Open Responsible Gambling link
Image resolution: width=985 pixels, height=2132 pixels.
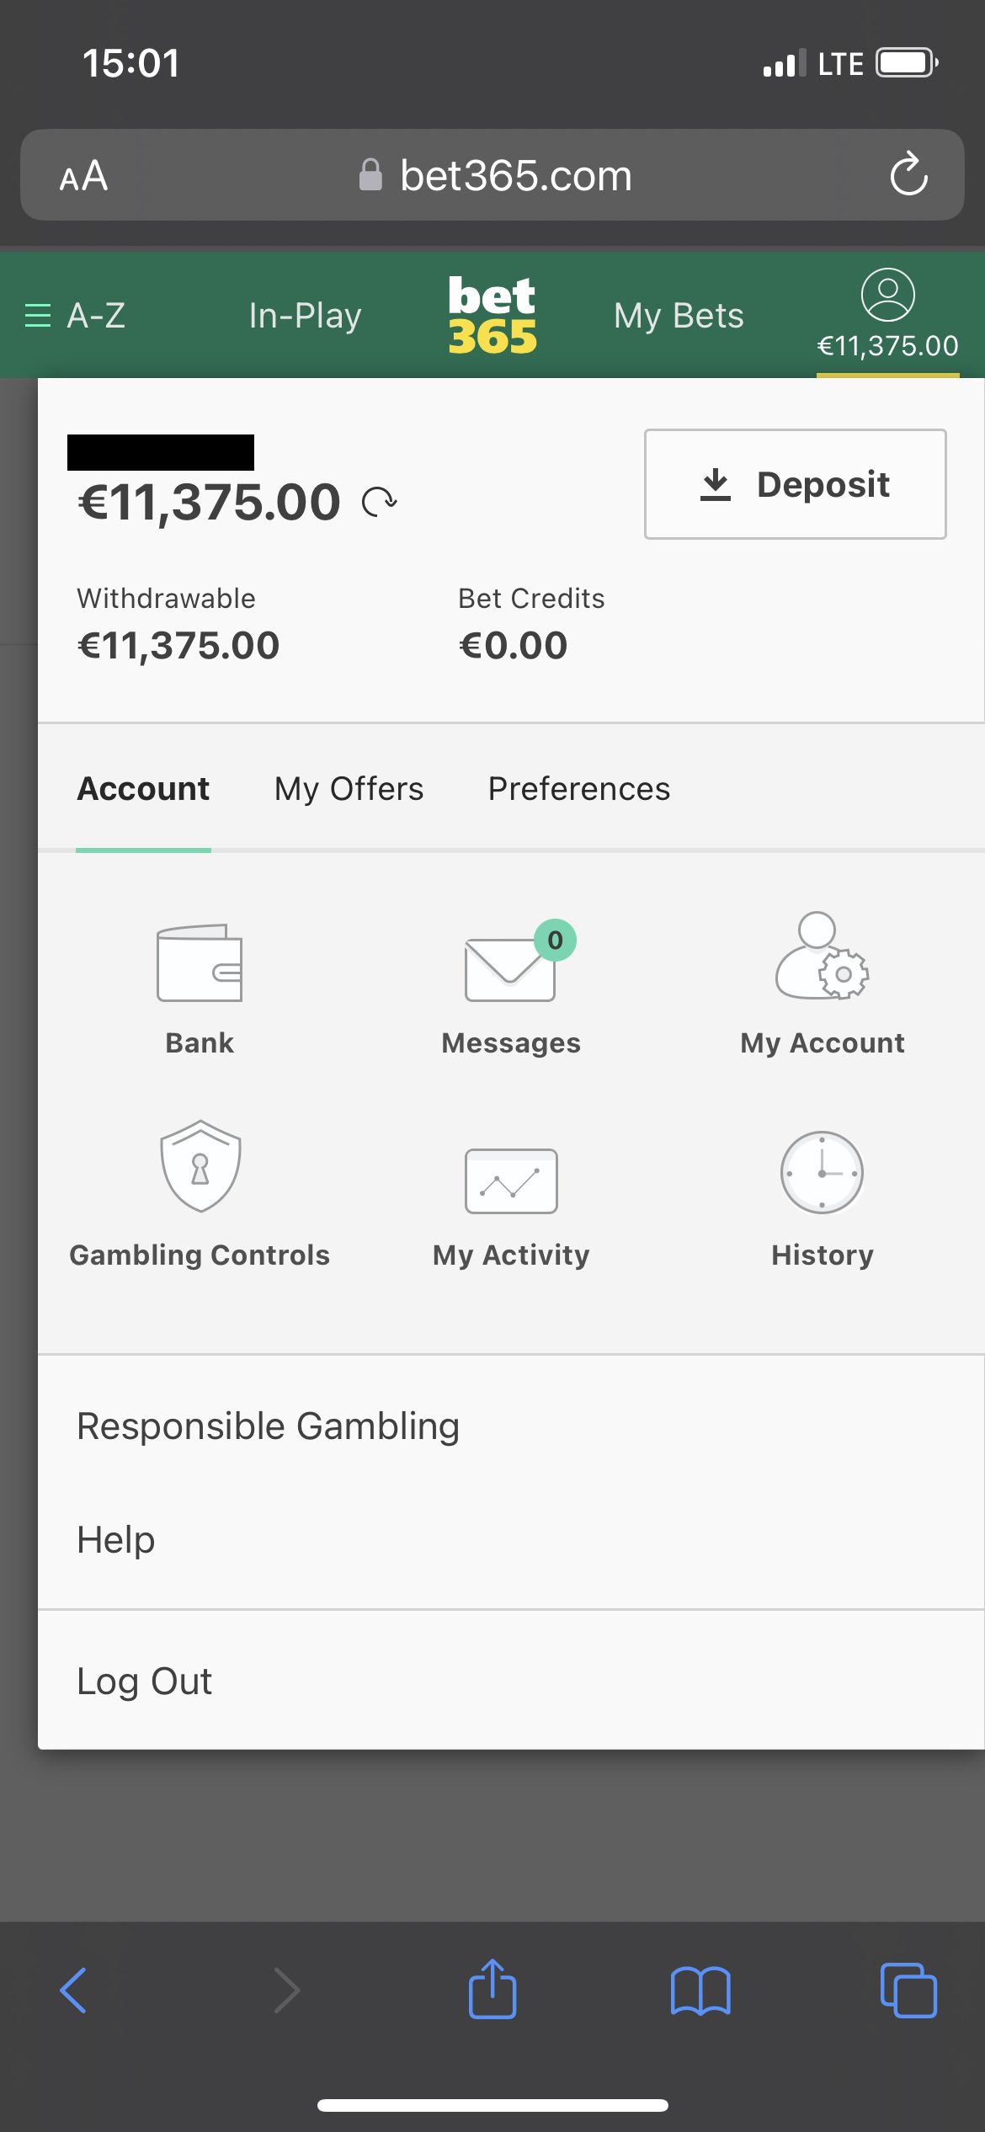point(268,1426)
